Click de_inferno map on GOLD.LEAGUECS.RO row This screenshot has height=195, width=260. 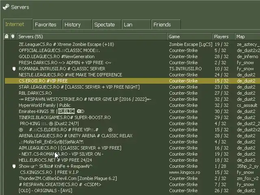[247, 56]
